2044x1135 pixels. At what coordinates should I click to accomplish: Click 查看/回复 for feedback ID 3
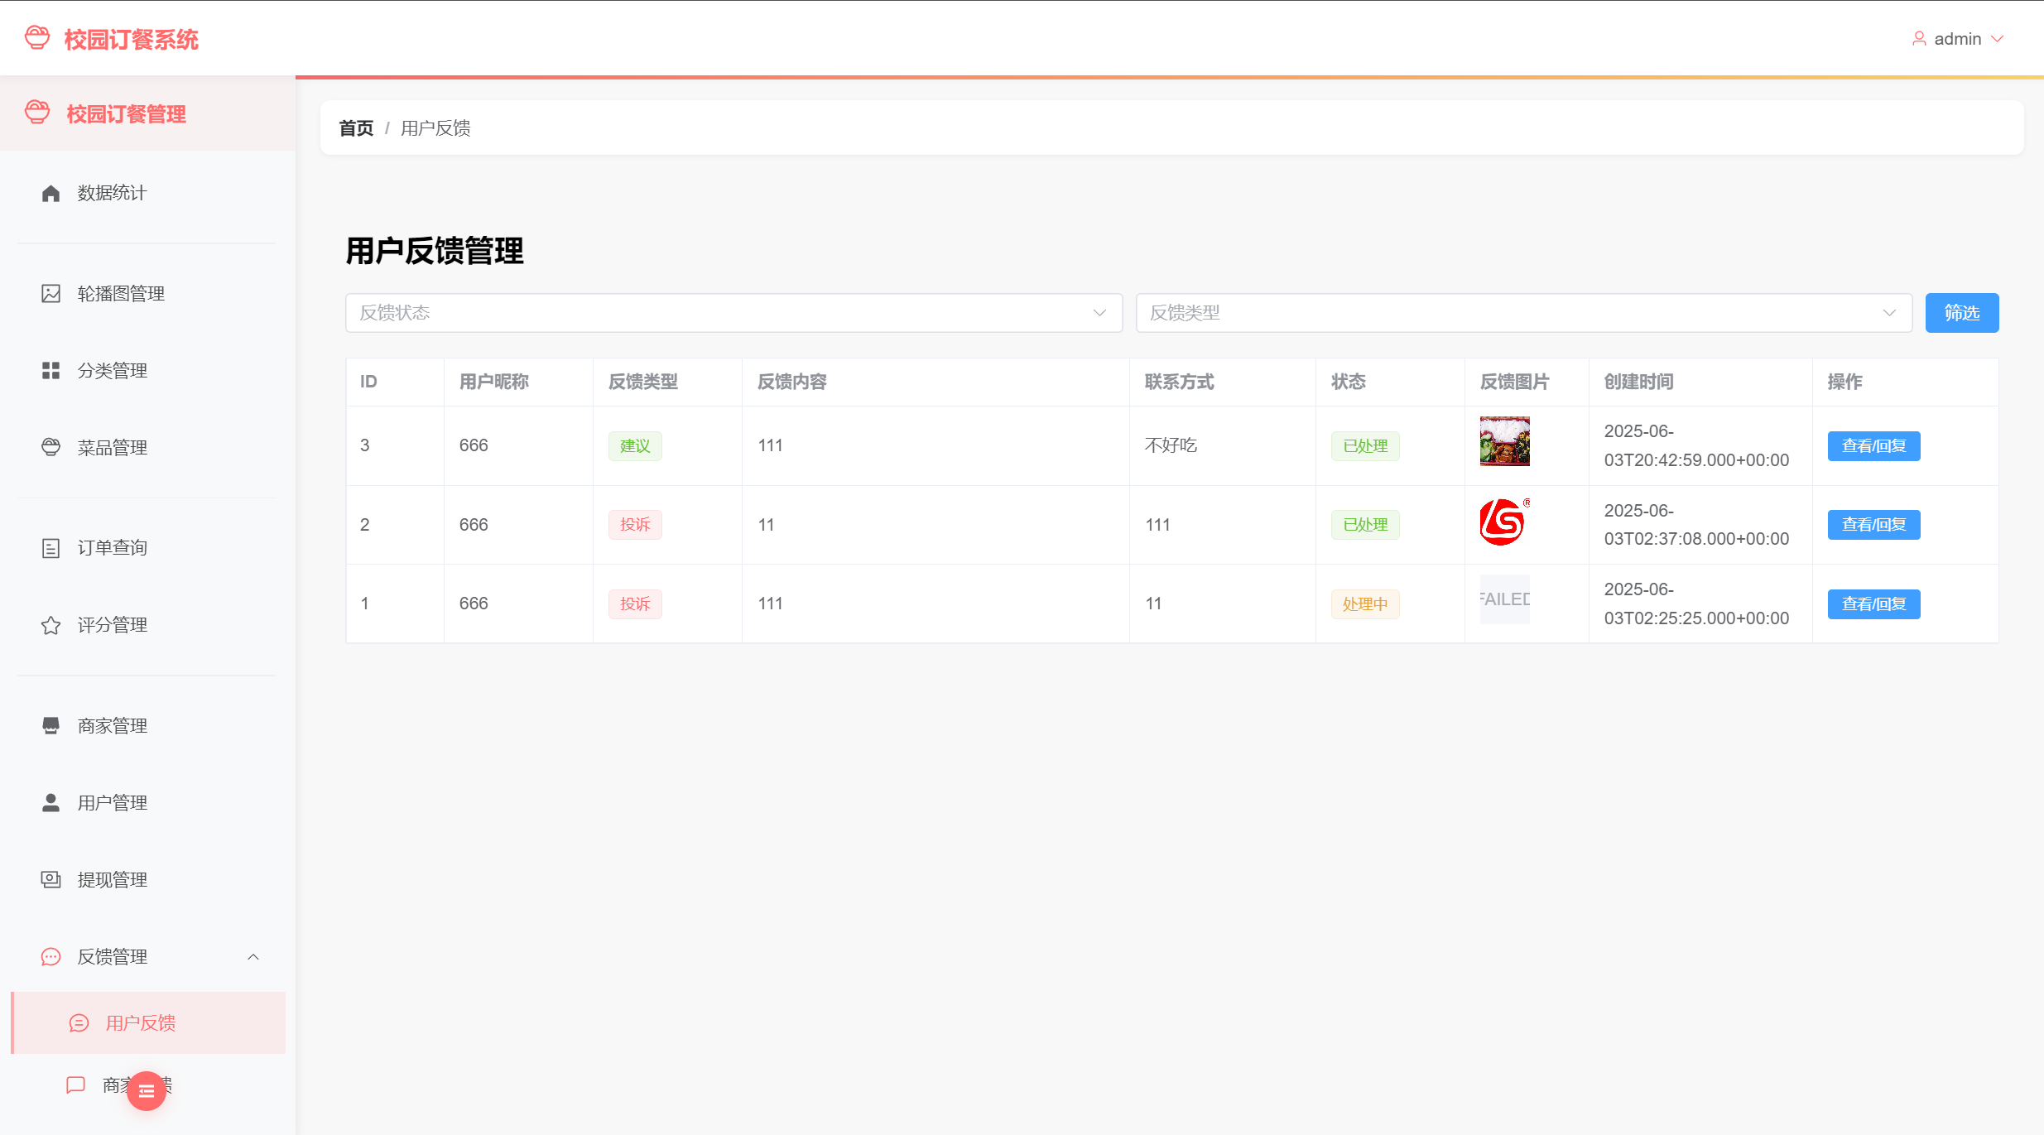pos(1873,446)
